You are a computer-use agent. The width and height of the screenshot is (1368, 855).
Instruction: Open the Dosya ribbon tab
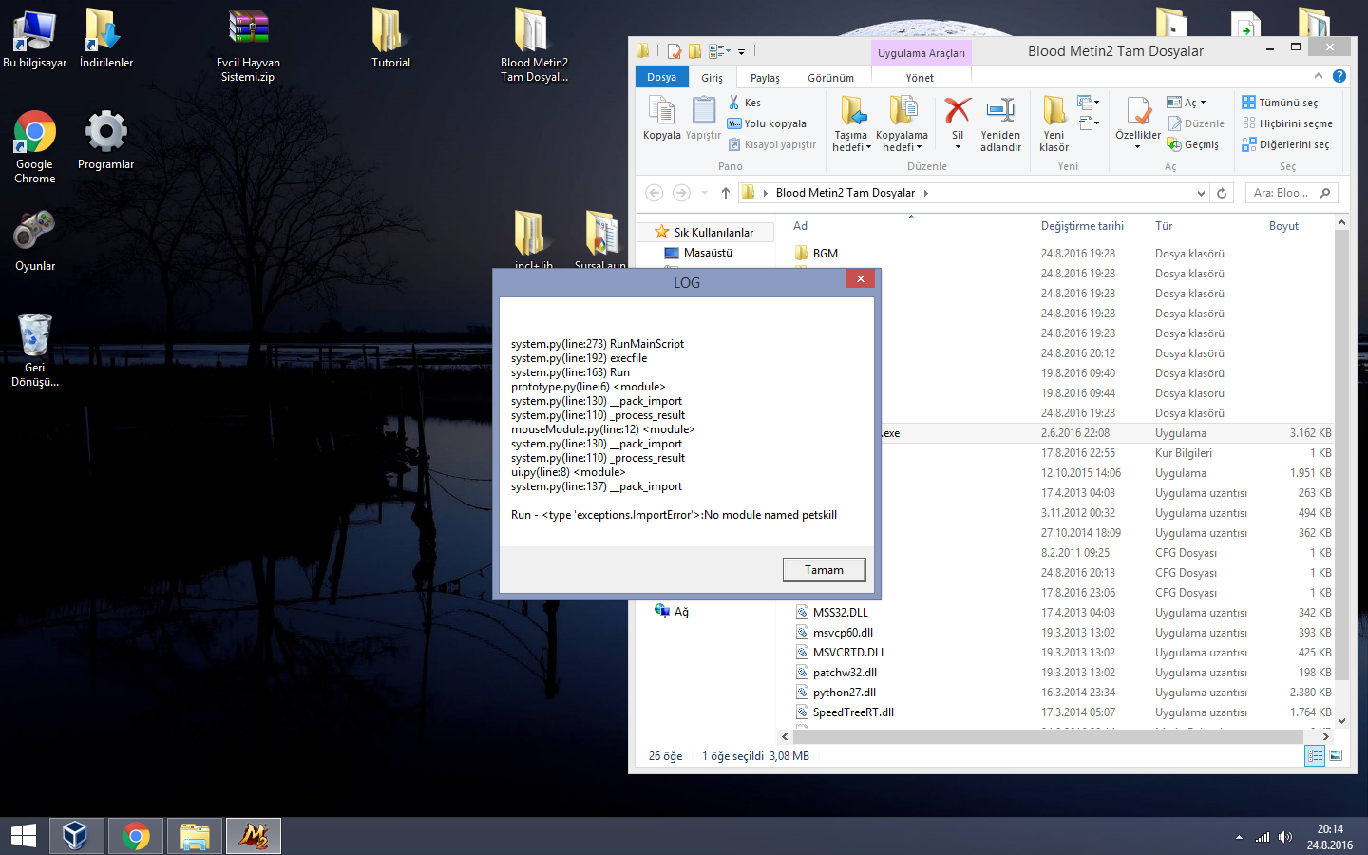(661, 77)
